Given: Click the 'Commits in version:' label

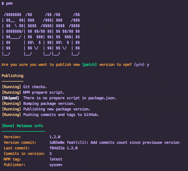Looking at the screenshot, I should (x=24, y=154).
